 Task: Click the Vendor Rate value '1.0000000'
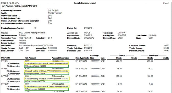pos(52,48)
